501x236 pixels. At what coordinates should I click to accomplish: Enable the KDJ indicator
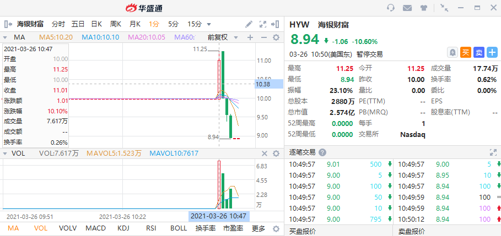click(x=125, y=228)
